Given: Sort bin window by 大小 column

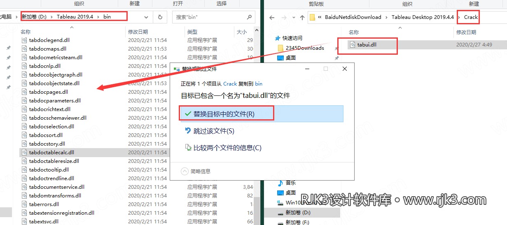Looking at the screenshot, I should pyautogui.click(x=241, y=32).
